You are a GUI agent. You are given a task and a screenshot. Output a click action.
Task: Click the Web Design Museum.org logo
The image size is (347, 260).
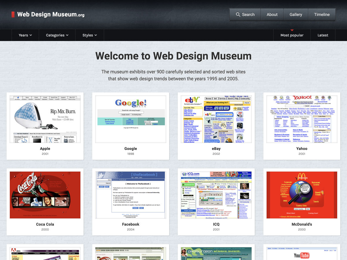pyautogui.click(x=48, y=14)
